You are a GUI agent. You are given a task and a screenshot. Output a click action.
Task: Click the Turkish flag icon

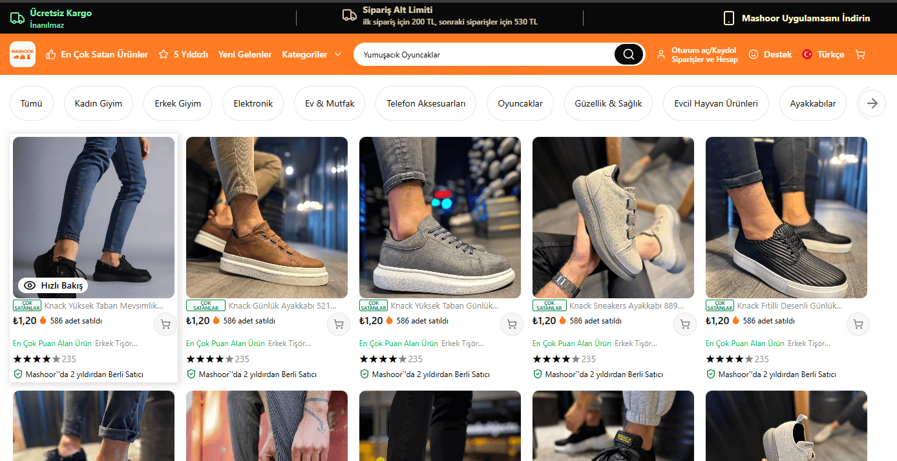point(807,55)
